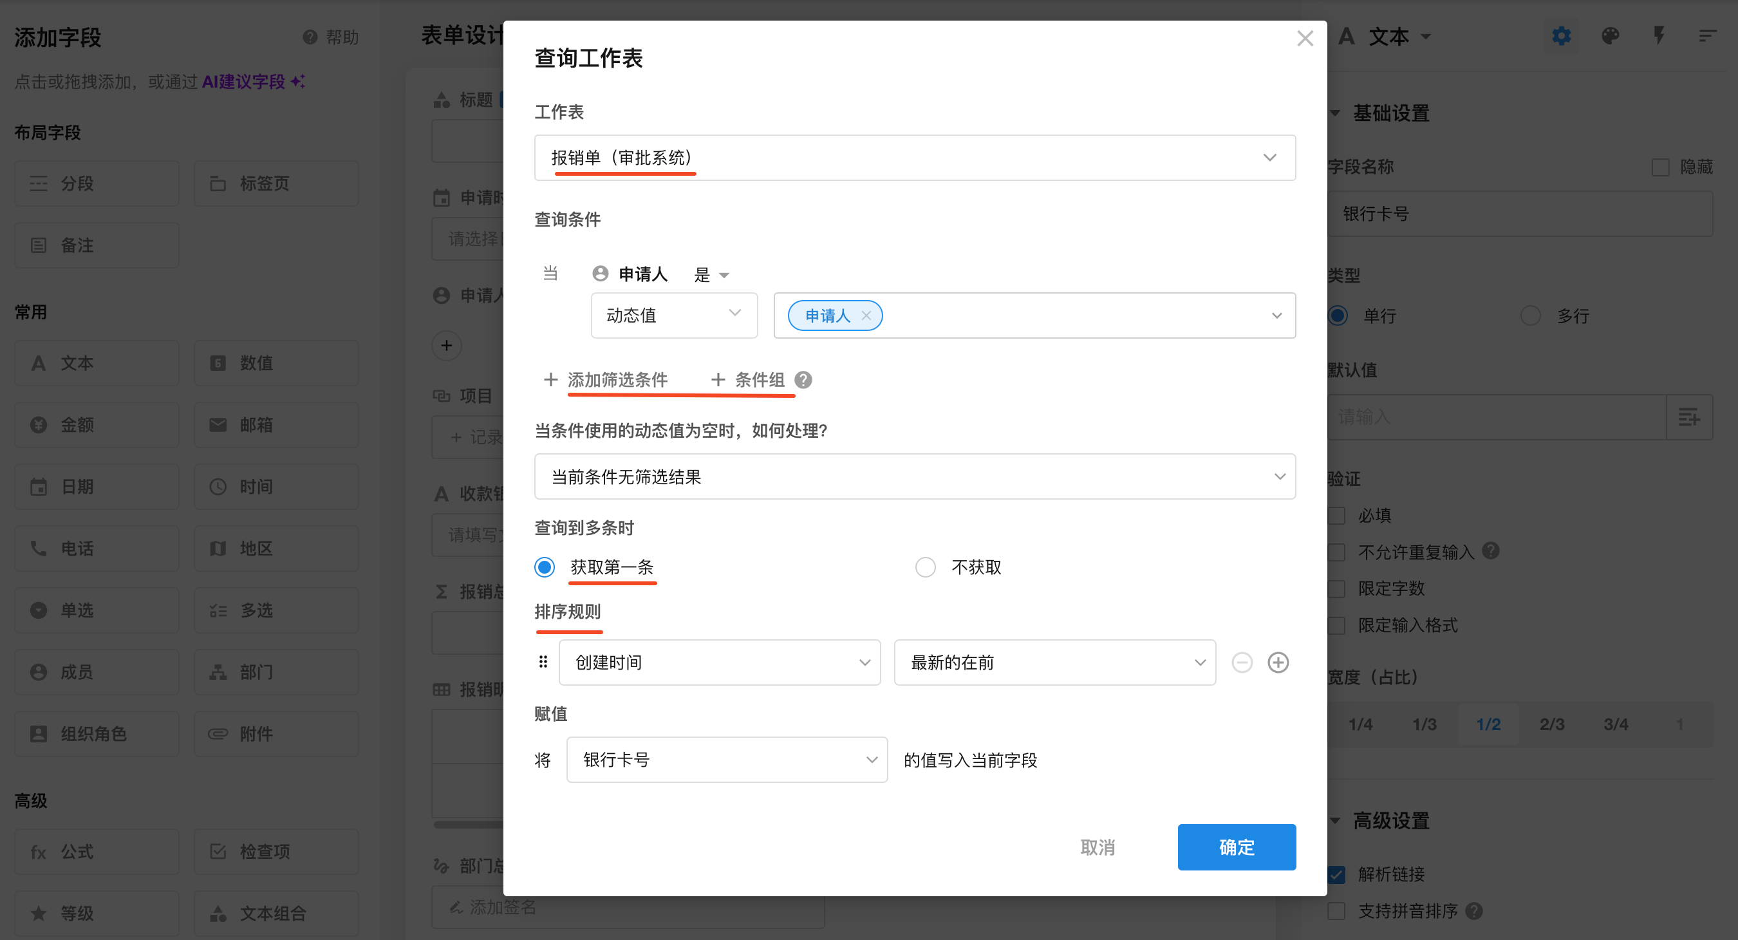Add a sort rule with plus icon
1738x940 pixels.
pyautogui.click(x=1278, y=662)
